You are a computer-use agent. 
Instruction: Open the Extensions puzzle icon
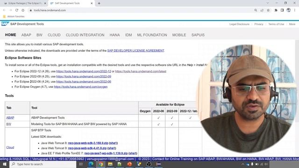coord(276,10)
